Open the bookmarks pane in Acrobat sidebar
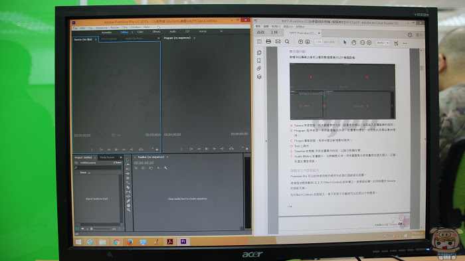Screen dimensions: 465x261 click(x=259, y=61)
